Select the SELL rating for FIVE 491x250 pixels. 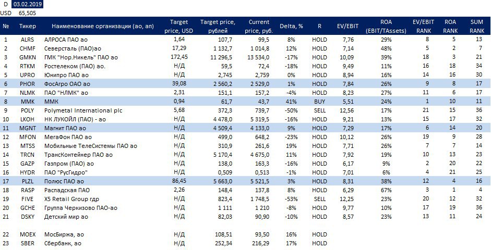[x=319, y=199]
